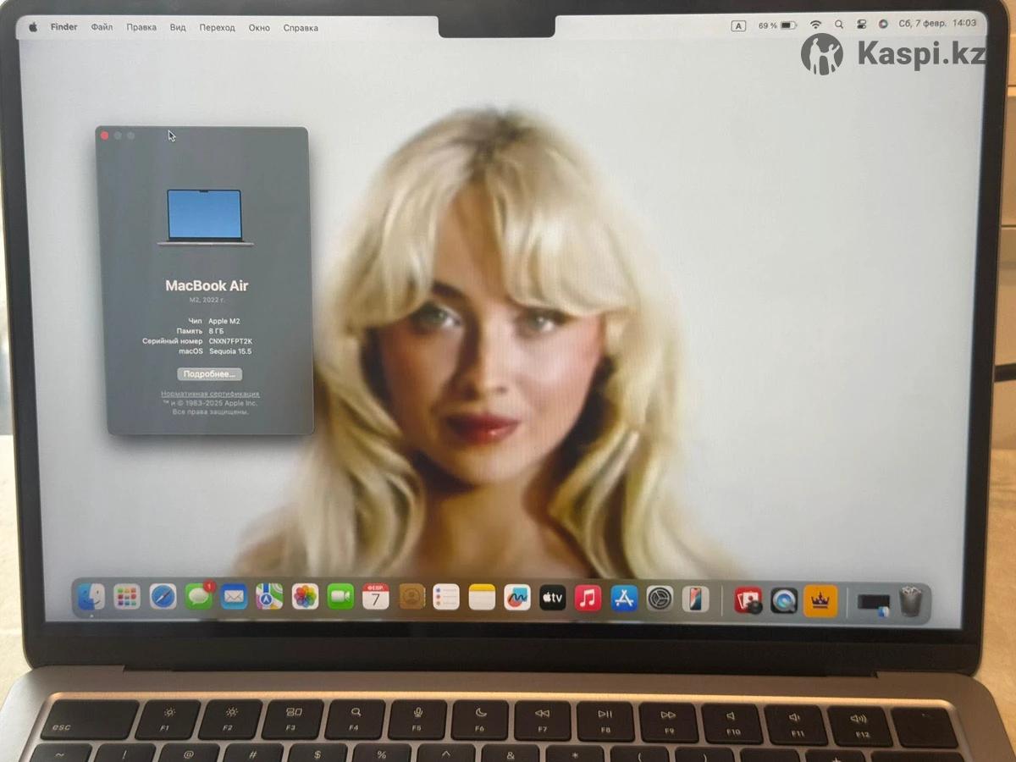The image size is (1016, 762).
Task: Open the Переход menu
Action: tap(217, 27)
